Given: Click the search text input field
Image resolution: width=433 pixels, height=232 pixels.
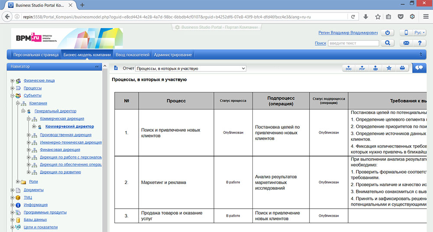Looking at the screenshot, I should [353, 43].
